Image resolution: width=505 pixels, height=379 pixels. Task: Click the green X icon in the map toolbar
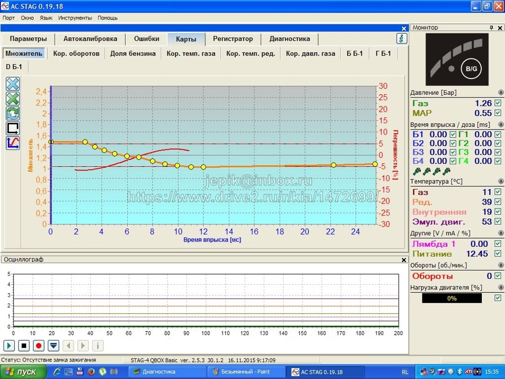click(x=13, y=99)
